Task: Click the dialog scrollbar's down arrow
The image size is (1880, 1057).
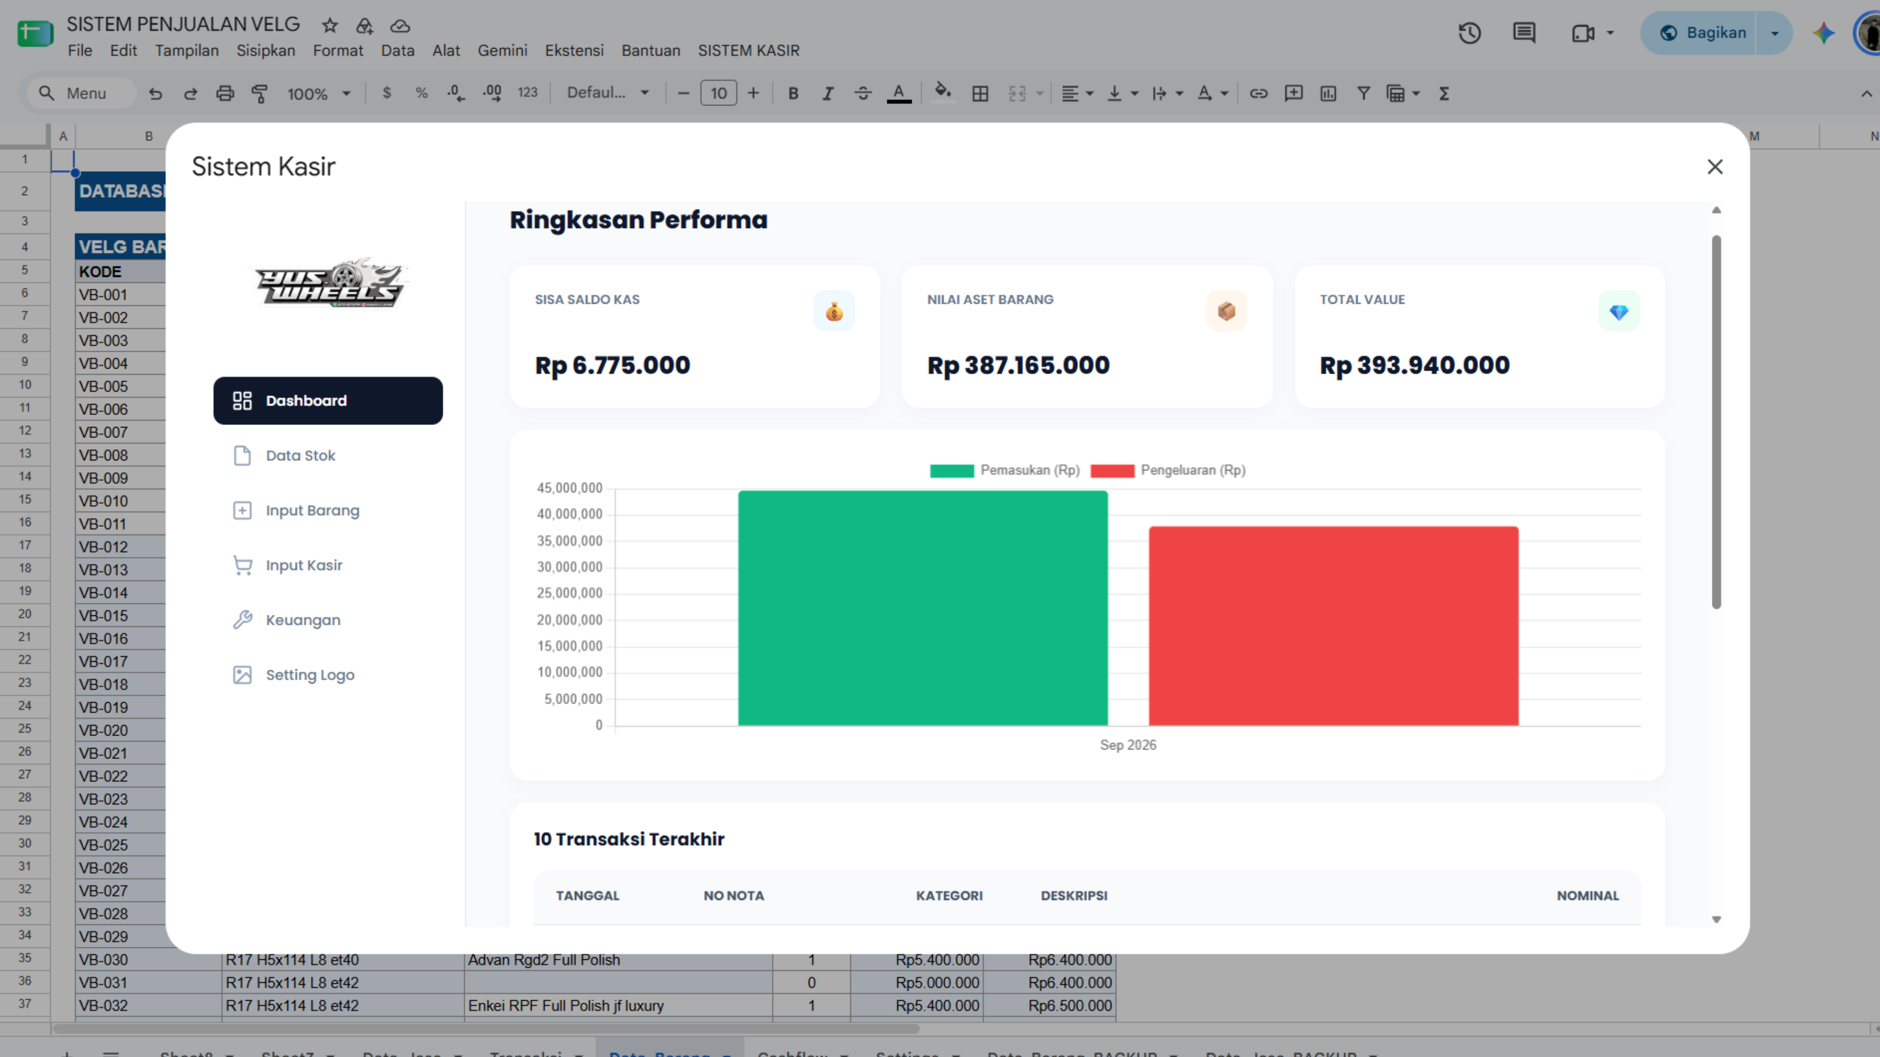Action: click(x=1717, y=919)
